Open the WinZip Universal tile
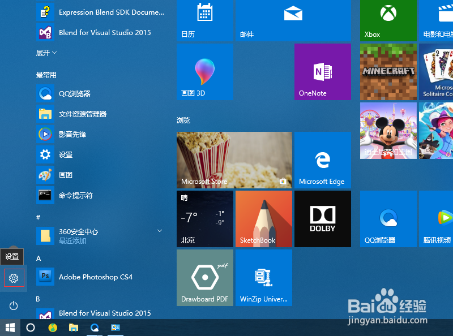Screen dimensions: 453x336 [264, 278]
